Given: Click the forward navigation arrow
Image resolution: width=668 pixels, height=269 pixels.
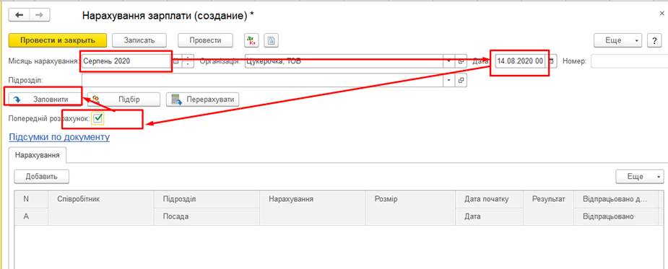Looking at the screenshot, I should pyautogui.click(x=39, y=15).
